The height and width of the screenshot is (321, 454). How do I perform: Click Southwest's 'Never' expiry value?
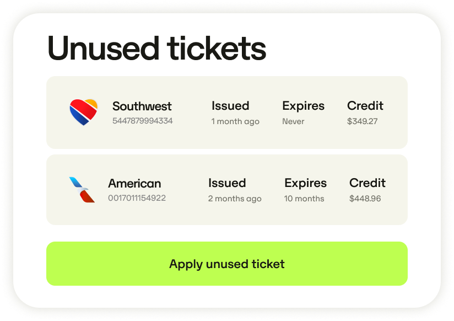(x=293, y=121)
